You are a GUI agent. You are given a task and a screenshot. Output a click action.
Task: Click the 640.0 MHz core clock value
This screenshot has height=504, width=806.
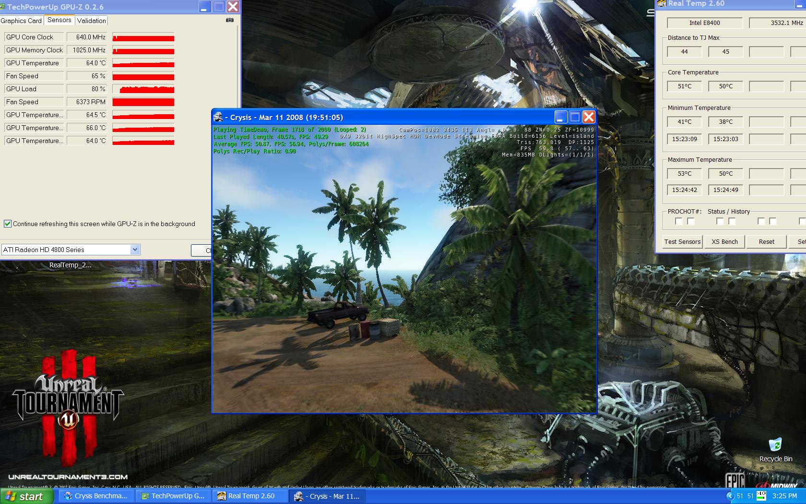(87, 37)
